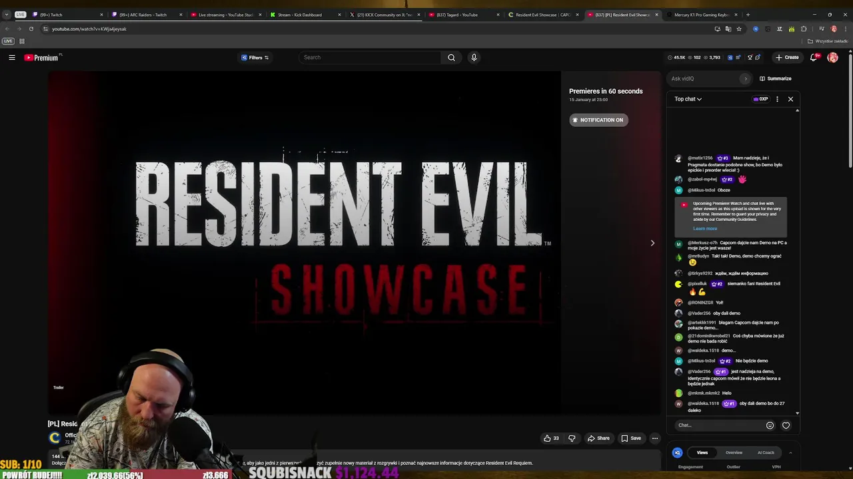Bookmark this page with the star
The height and width of the screenshot is (479, 853).
[x=739, y=29]
